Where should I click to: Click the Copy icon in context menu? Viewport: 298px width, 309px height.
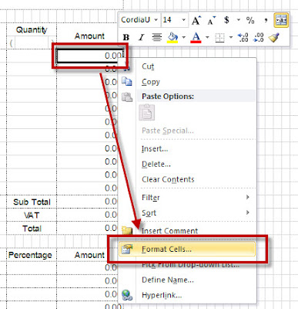coord(127,82)
